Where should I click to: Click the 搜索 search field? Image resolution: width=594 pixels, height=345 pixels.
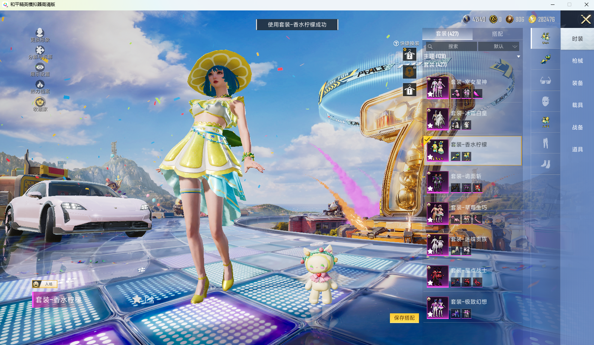coord(451,47)
